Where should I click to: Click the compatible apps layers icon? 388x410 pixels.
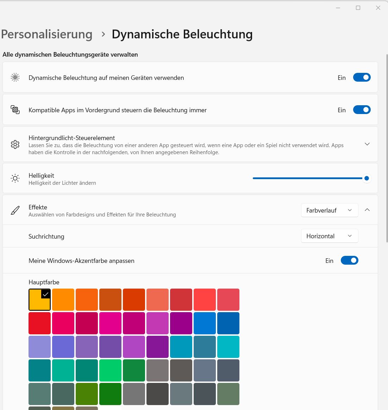15,110
